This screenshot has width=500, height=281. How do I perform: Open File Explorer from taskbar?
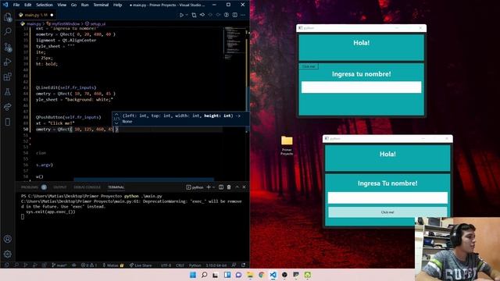(250, 275)
